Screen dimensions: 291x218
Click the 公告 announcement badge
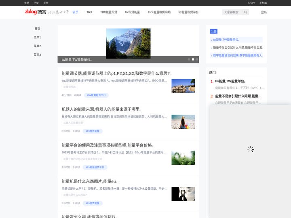[214, 31]
